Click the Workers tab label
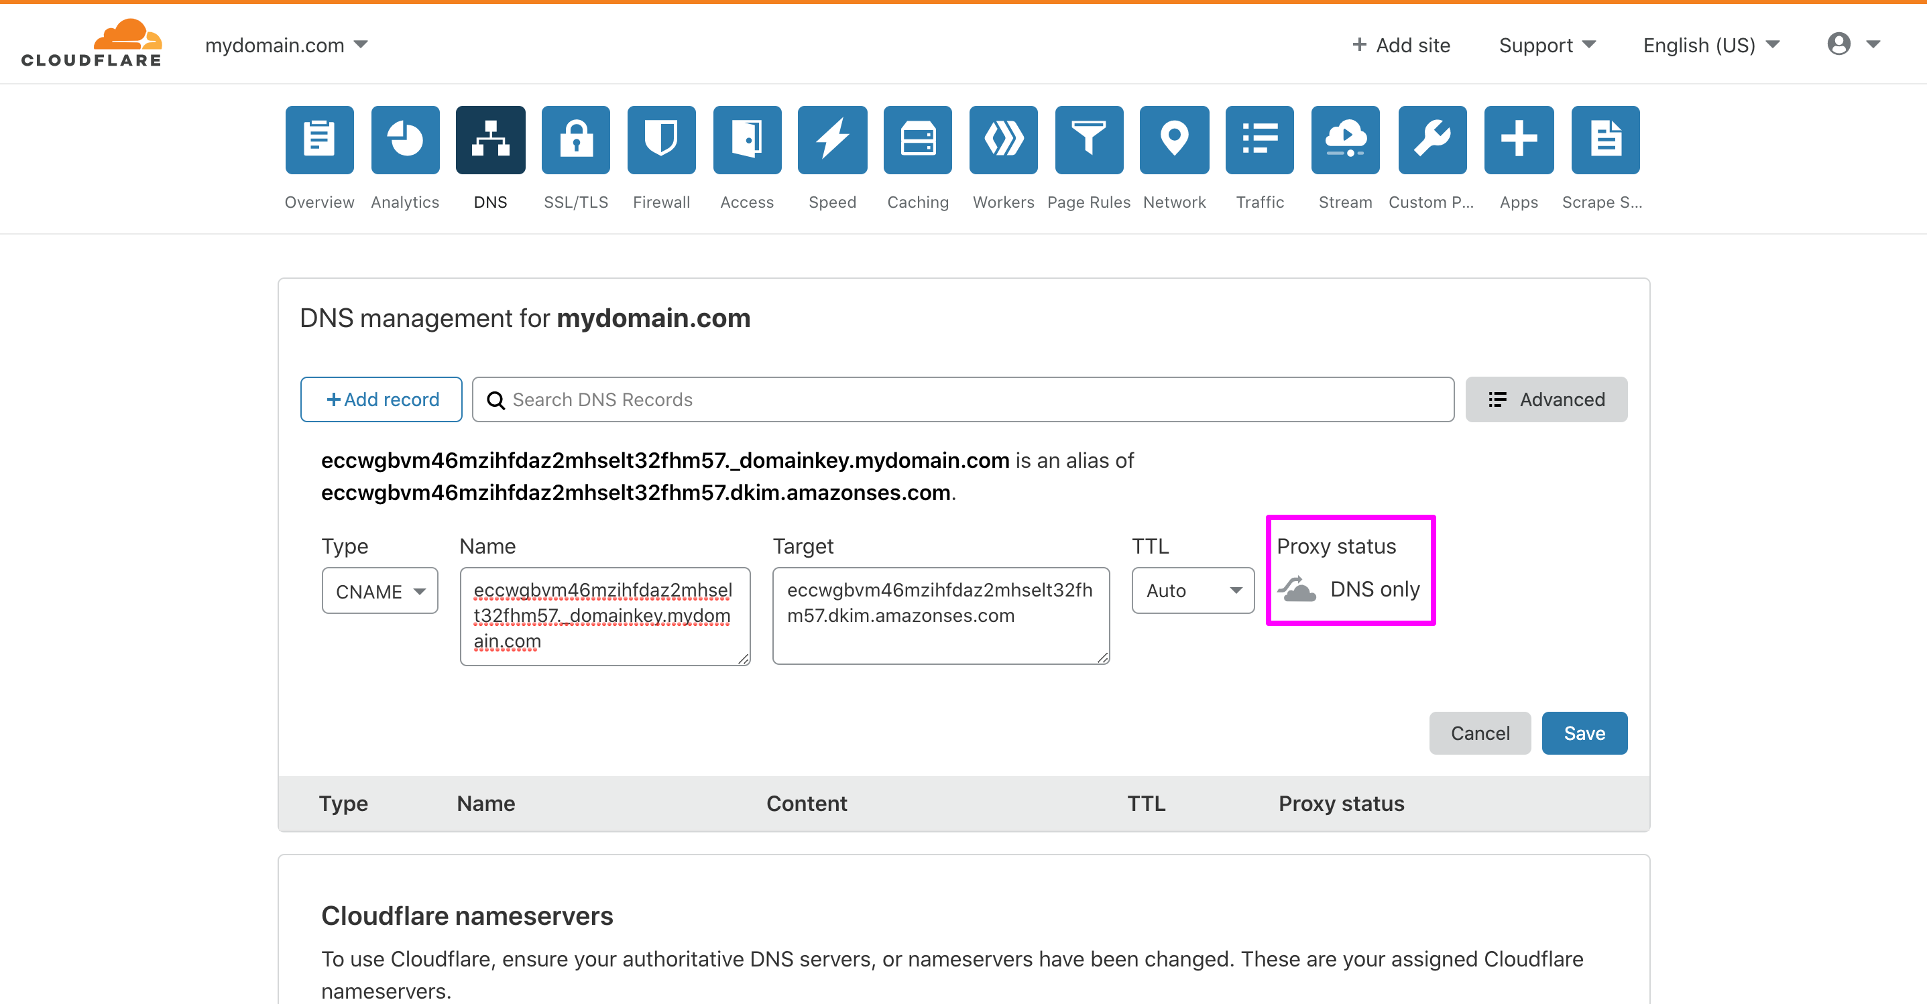1927x1004 pixels. pos(1004,202)
